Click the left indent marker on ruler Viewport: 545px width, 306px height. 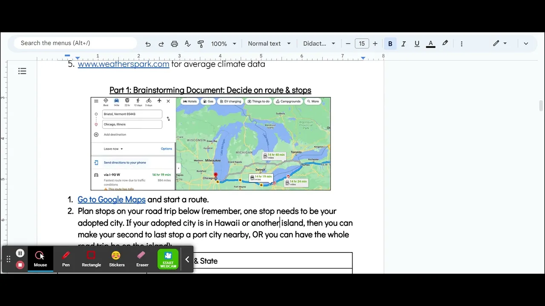coord(77,58)
